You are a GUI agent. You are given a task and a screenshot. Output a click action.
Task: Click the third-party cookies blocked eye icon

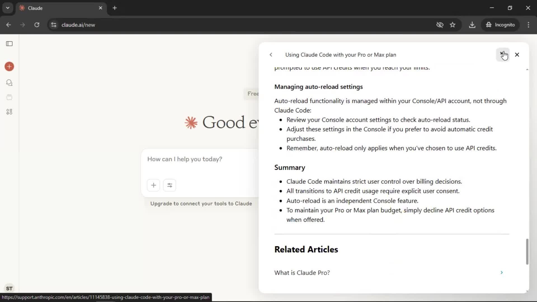440,25
